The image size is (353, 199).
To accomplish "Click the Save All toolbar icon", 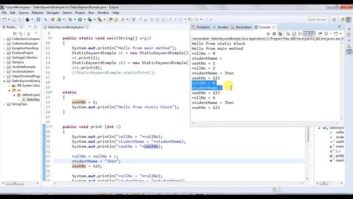I will (x=20, y=19).
